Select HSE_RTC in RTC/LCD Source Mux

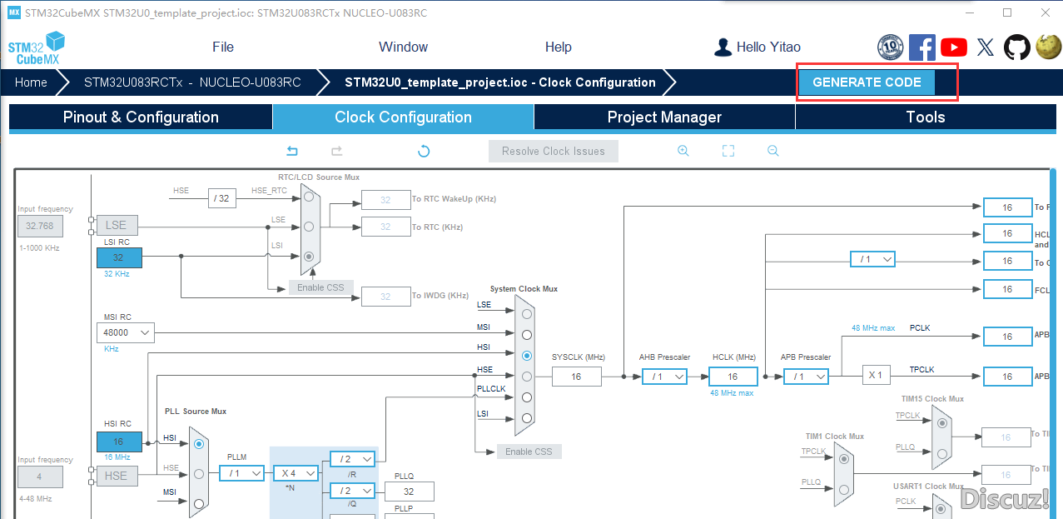(x=310, y=197)
